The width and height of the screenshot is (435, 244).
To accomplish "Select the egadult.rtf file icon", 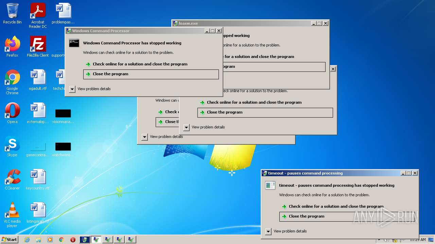I will (38, 80).
